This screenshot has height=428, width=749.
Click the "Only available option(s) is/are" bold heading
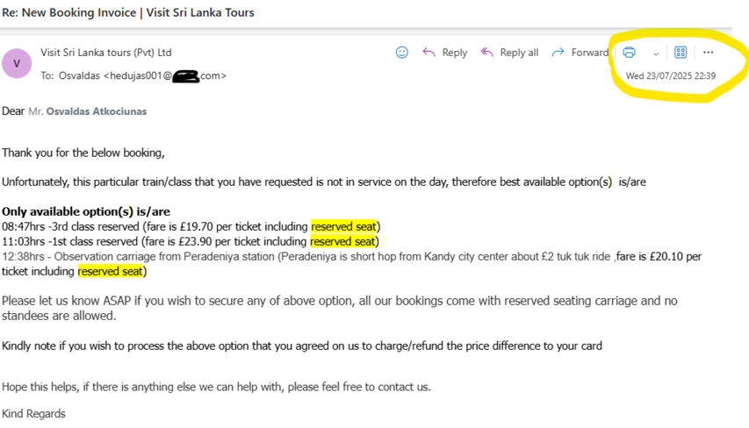pos(86,211)
